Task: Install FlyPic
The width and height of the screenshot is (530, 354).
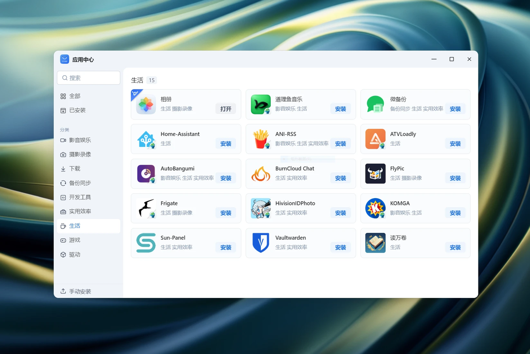Action: coord(455,178)
